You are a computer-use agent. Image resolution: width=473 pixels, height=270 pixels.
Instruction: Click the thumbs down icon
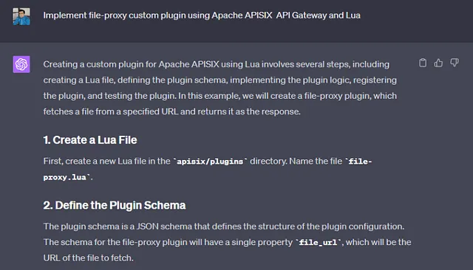tap(455, 63)
